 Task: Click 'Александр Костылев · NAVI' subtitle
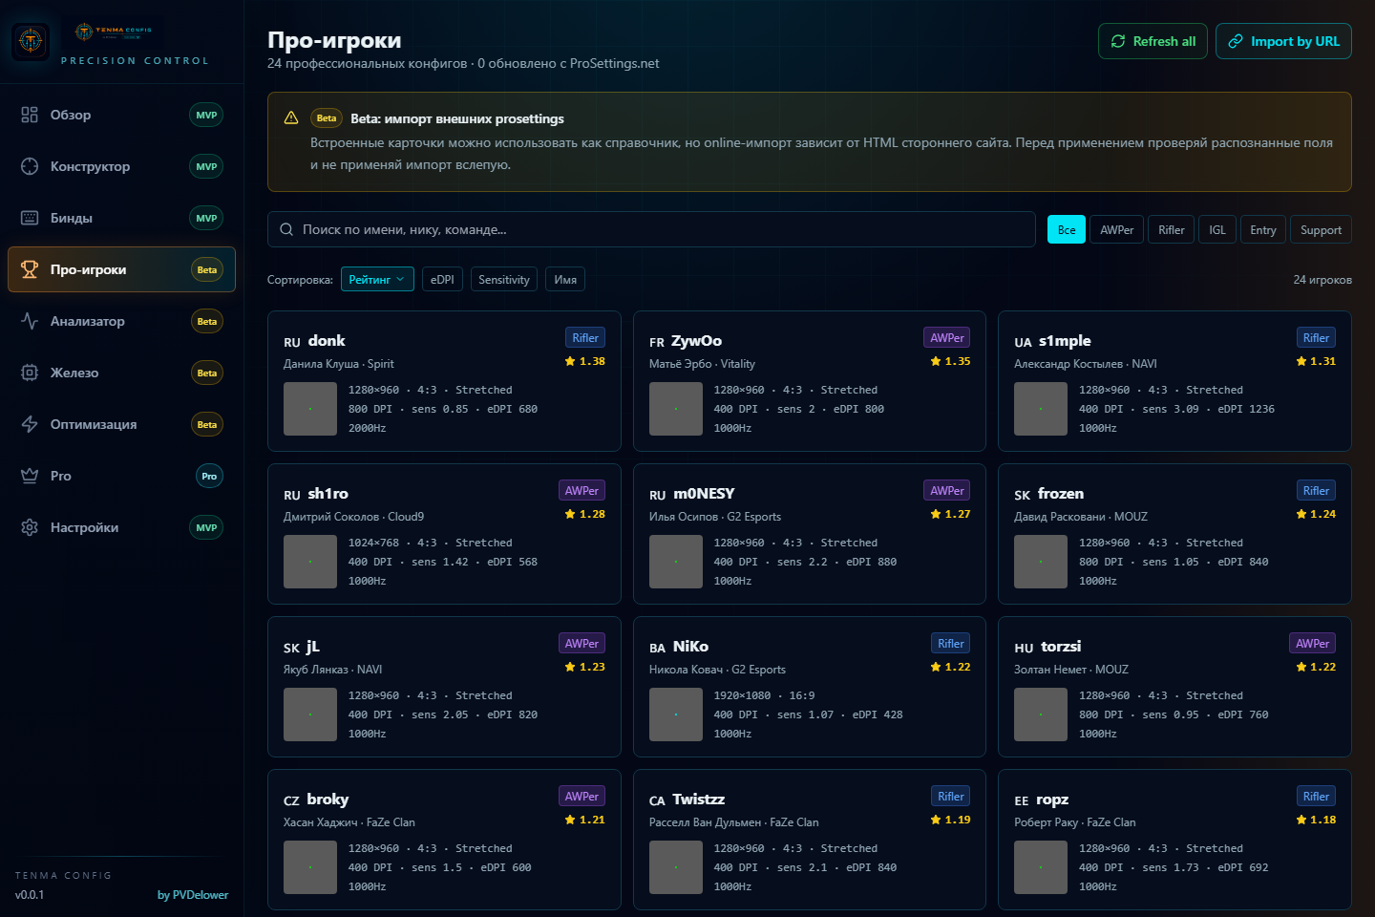[x=1086, y=364]
